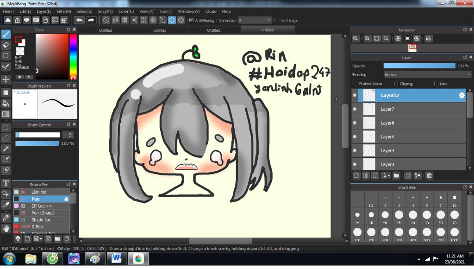This screenshot has width=474, height=269.
Task: Check the layer Lock box
Action: (x=436, y=84)
